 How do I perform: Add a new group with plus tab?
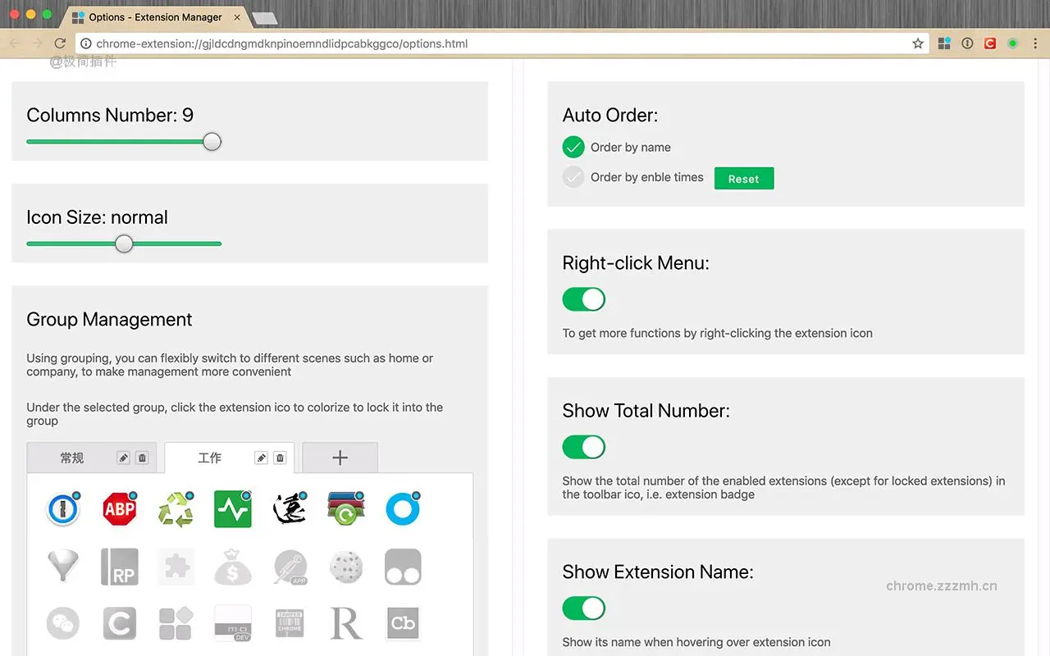coord(340,458)
